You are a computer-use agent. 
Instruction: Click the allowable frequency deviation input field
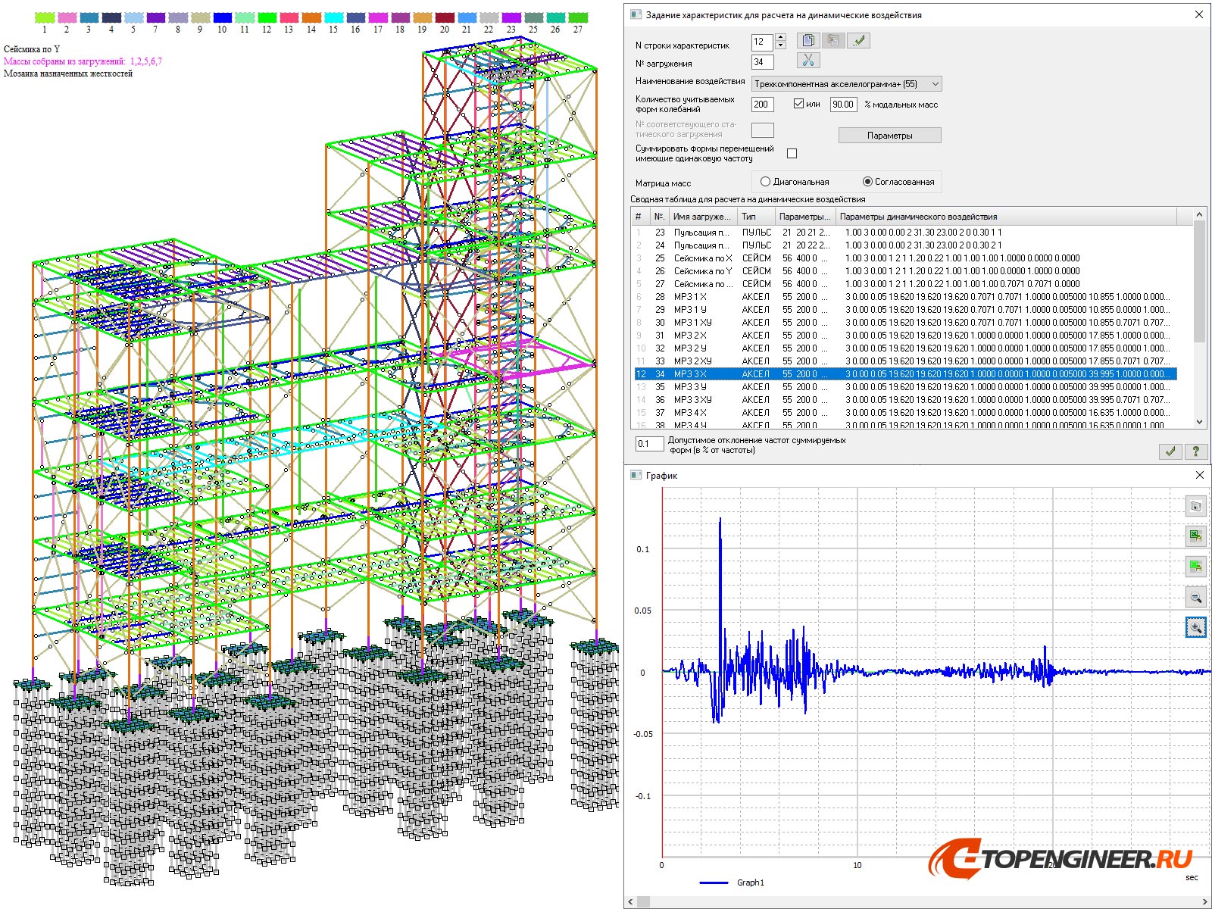(649, 444)
